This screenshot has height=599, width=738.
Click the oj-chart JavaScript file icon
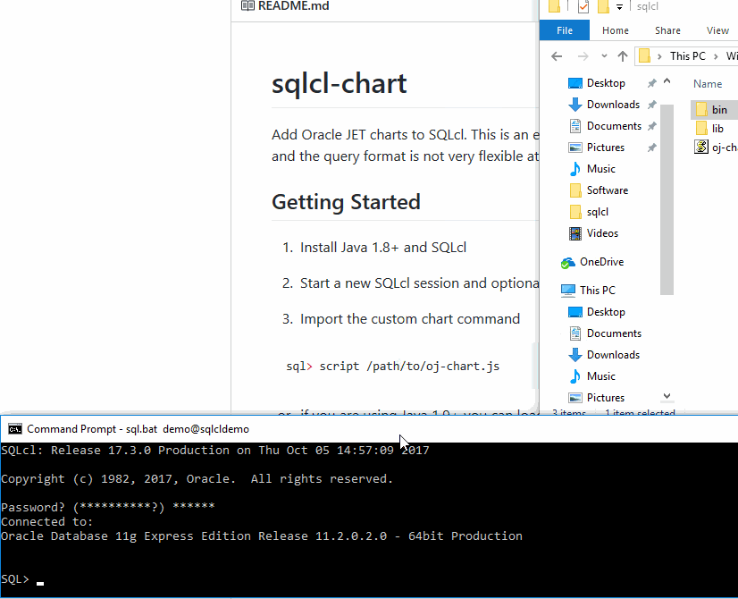point(701,147)
